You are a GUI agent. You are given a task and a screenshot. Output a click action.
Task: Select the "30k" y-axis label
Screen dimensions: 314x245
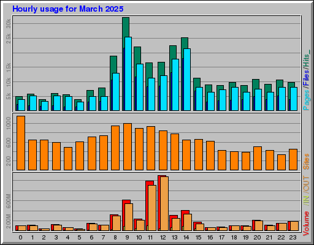click(9, 23)
